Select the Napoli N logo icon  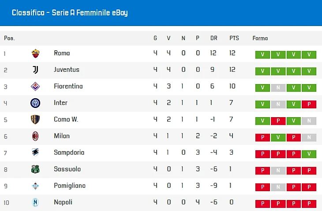click(35, 202)
